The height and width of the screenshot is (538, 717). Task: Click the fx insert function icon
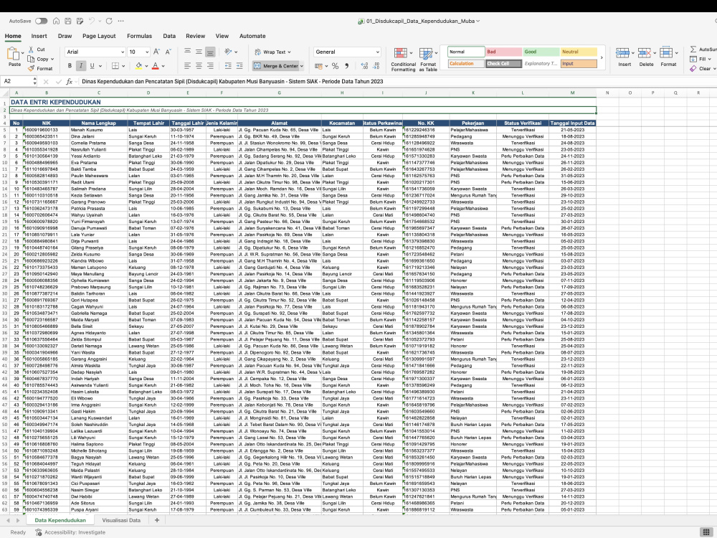tap(69, 82)
